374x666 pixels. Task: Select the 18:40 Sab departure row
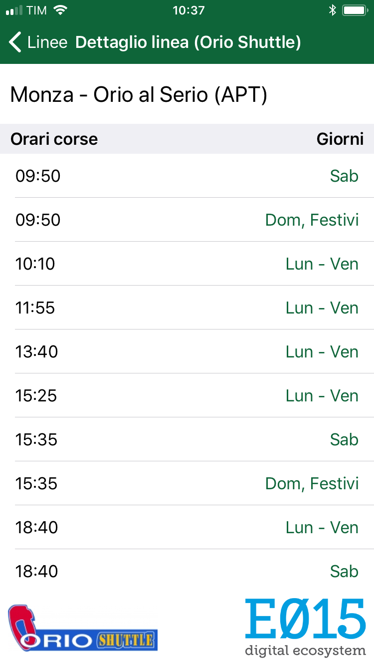pyautogui.click(x=187, y=571)
